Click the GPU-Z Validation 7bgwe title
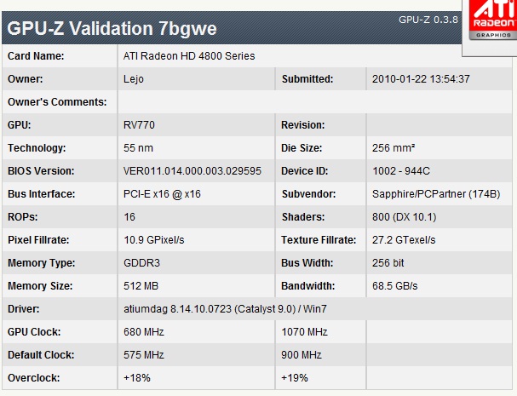The image size is (517, 396). pyautogui.click(x=112, y=29)
